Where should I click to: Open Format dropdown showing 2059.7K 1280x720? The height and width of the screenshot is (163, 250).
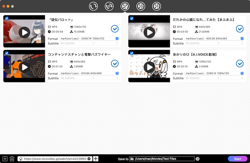click(x=89, y=39)
